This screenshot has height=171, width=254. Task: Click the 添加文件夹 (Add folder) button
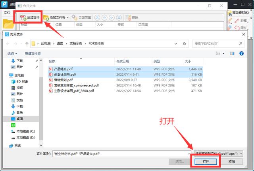tap(54, 17)
